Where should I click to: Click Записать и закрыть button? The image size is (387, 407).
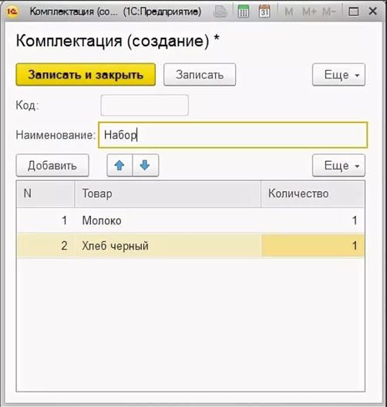point(86,75)
